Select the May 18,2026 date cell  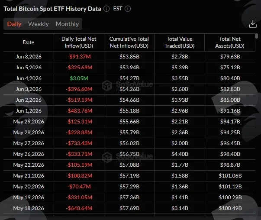(29, 208)
